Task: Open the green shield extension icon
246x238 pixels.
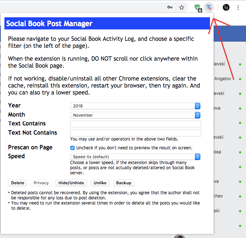Action: [198, 8]
